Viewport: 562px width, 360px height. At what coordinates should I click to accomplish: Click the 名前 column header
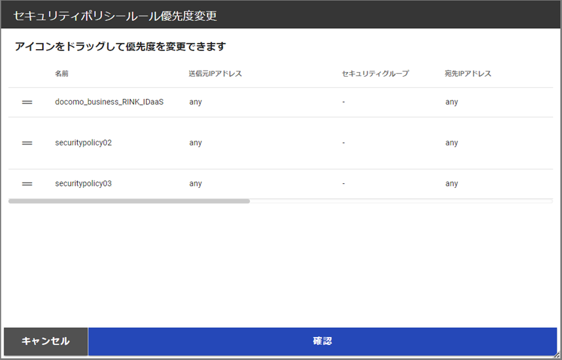[61, 73]
